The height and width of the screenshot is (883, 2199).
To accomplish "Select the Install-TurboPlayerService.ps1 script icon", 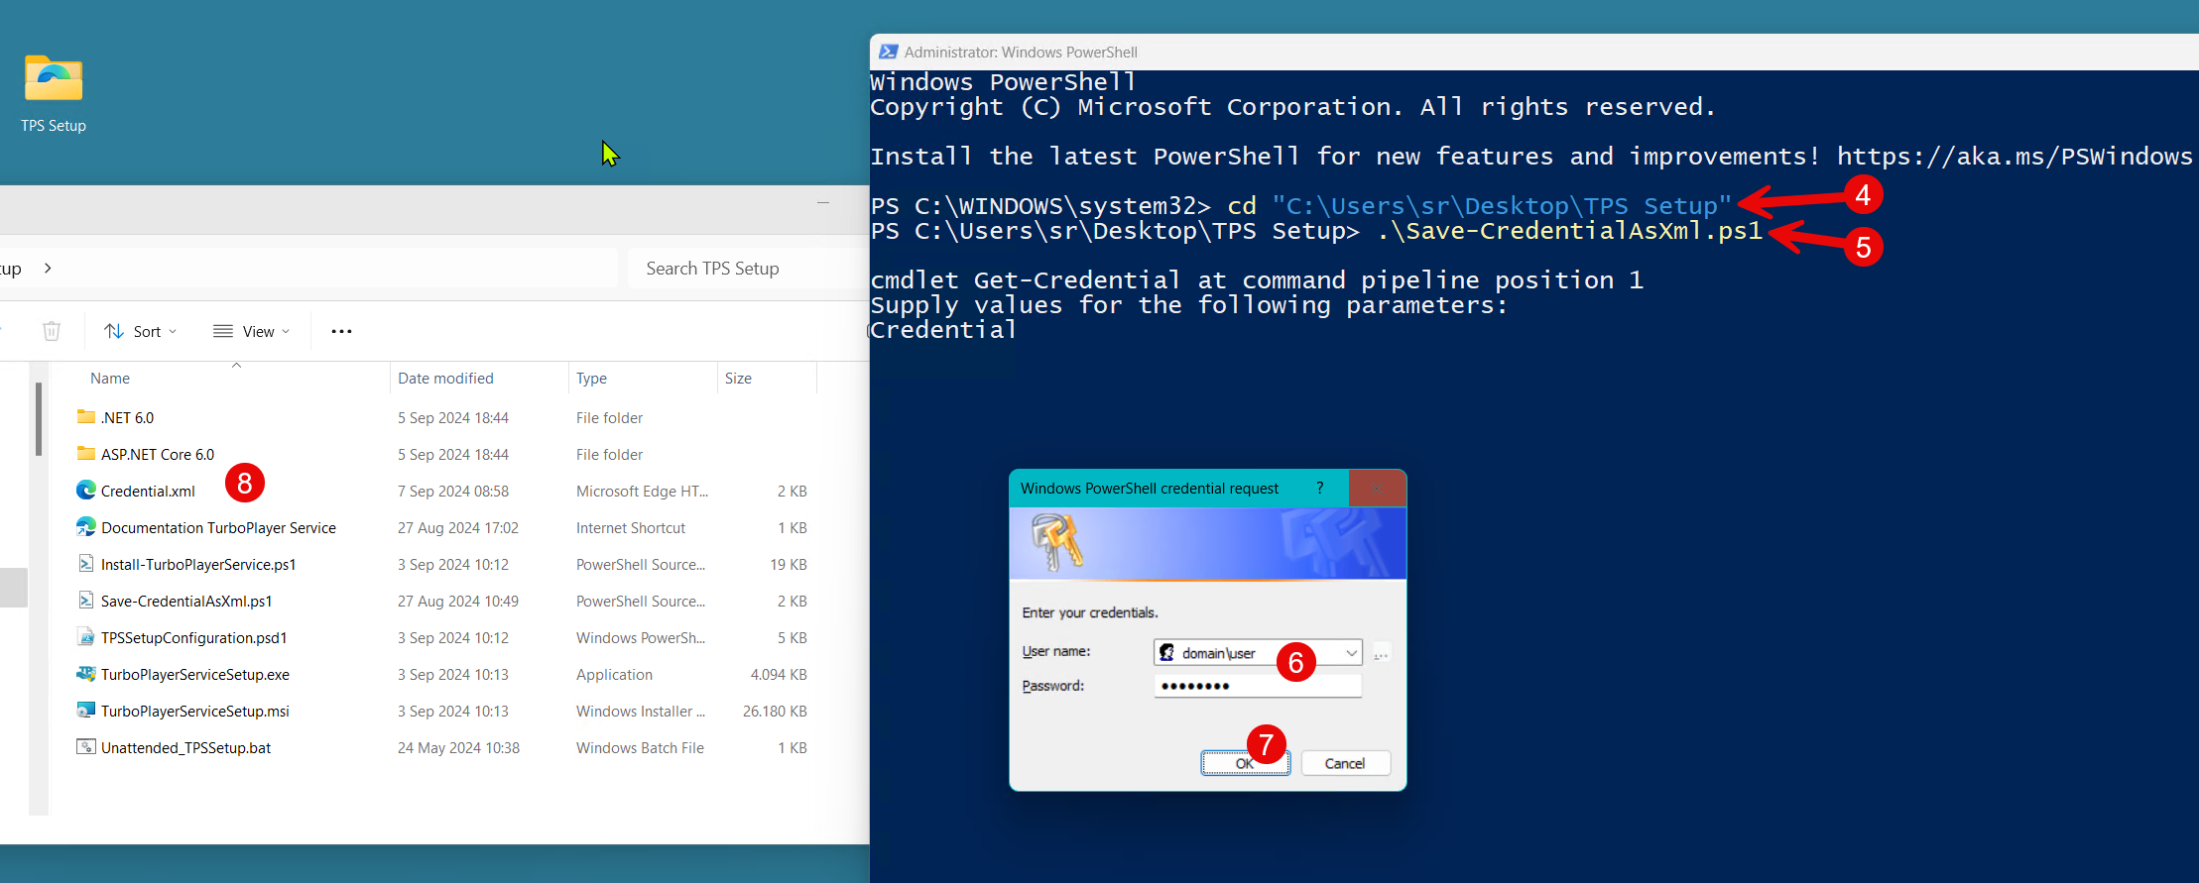I will point(86,564).
